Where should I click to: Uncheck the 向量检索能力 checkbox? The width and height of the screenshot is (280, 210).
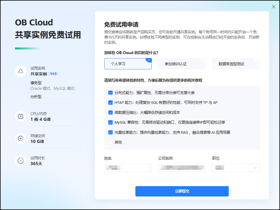pyautogui.click(x=110, y=132)
